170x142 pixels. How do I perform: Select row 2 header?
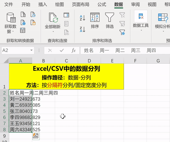coord(4,93)
